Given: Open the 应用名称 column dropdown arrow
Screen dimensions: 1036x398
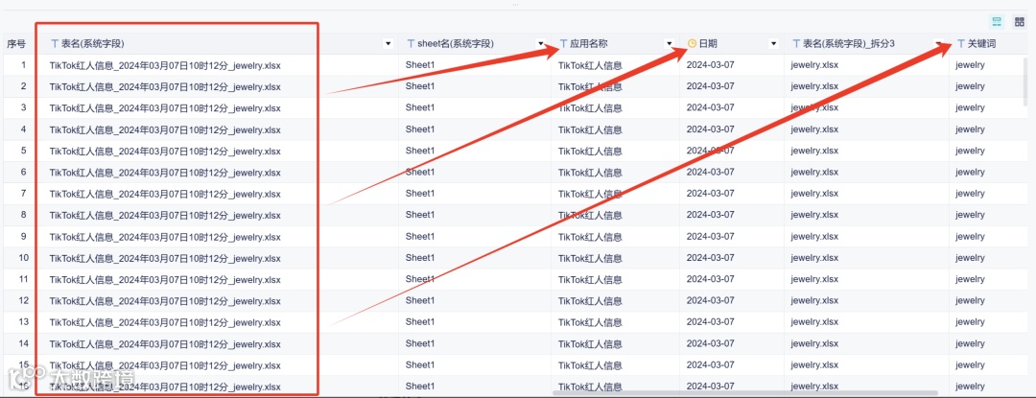Looking at the screenshot, I should 670,44.
